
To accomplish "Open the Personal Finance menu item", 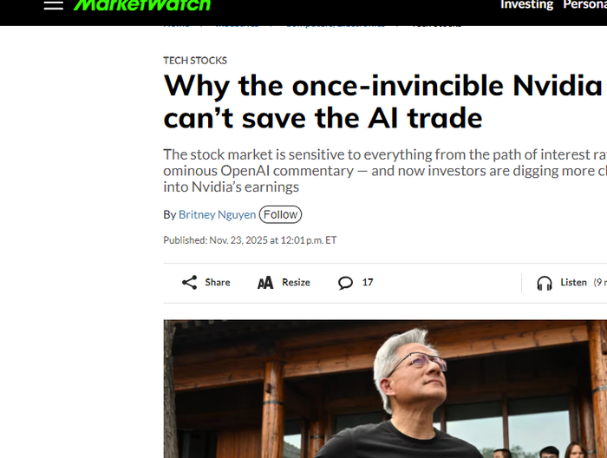I will coord(585,4).
